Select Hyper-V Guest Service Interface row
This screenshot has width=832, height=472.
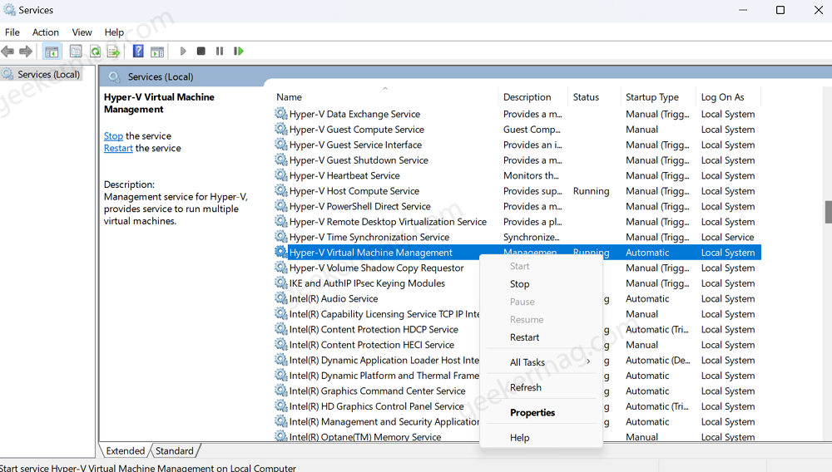point(518,145)
